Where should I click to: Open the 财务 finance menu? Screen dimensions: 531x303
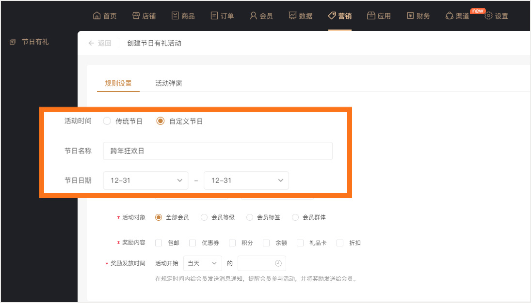(418, 16)
